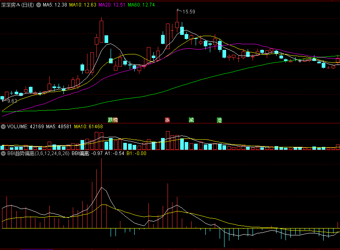340x250 pixels.
Task: Click the 15.59 high price marker
Action: [x=189, y=12]
